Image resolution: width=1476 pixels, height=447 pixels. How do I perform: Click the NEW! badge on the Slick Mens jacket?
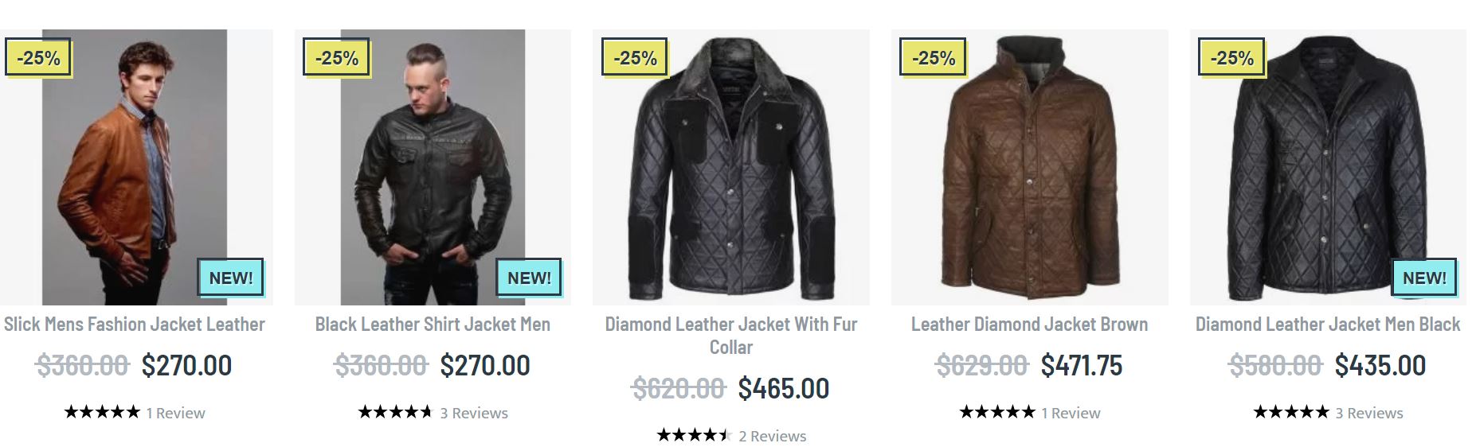click(231, 278)
